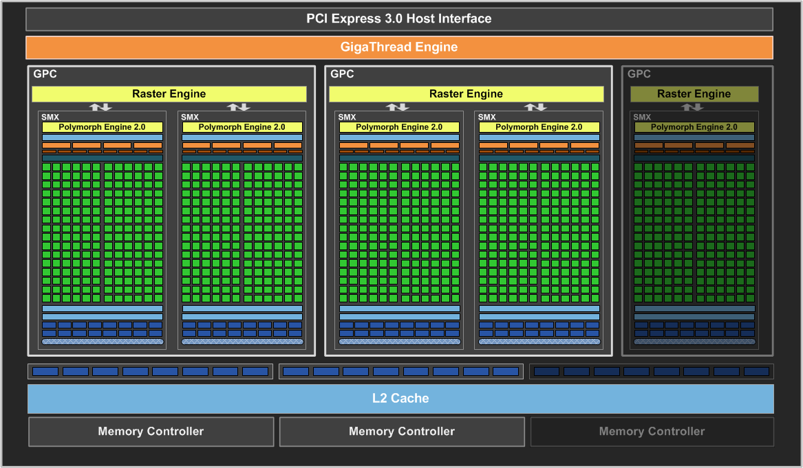Click the leftmost blue block above L2 Cache
Image resolution: width=803 pixels, height=468 pixels.
point(45,371)
